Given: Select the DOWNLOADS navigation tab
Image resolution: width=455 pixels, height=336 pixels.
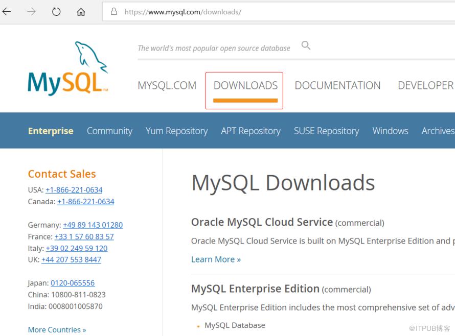Looking at the screenshot, I should (245, 85).
